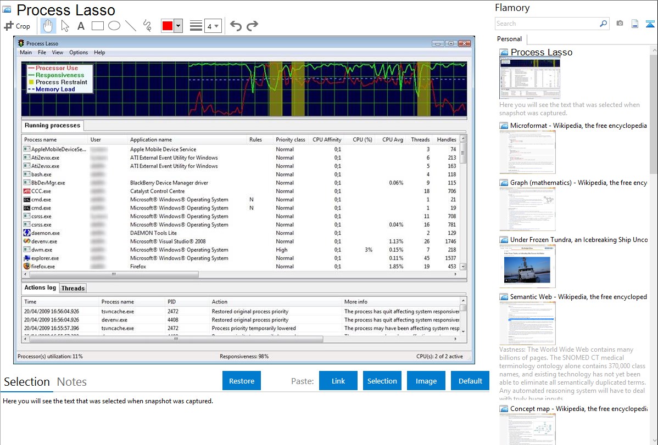
Task: Select the rectangle shape tool
Action: point(98,26)
